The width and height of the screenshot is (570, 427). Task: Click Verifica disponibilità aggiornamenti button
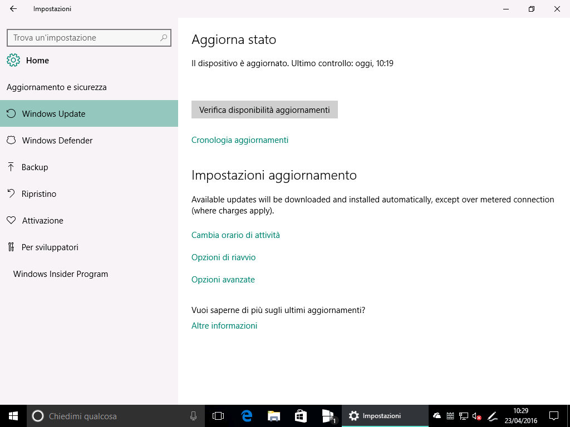[264, 110]
